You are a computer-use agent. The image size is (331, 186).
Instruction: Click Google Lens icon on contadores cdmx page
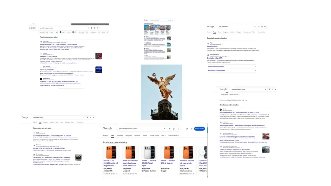[90, 117]
